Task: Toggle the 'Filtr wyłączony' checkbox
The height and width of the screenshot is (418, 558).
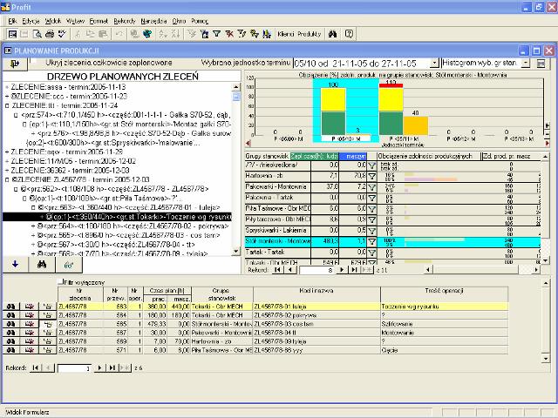Action: [60, 281]
